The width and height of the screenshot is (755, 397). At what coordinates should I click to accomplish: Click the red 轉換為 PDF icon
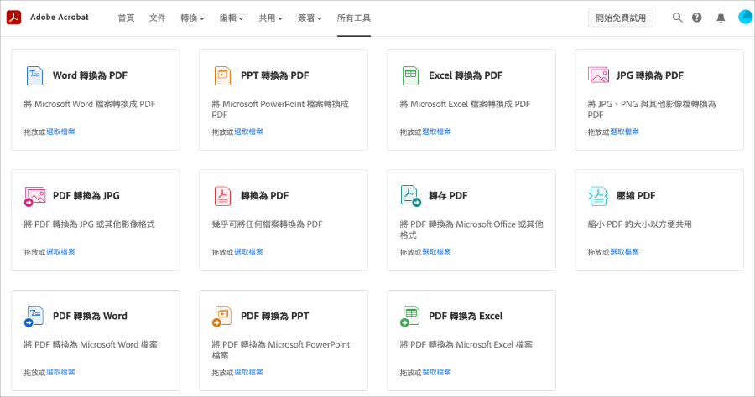click(222, 196)
